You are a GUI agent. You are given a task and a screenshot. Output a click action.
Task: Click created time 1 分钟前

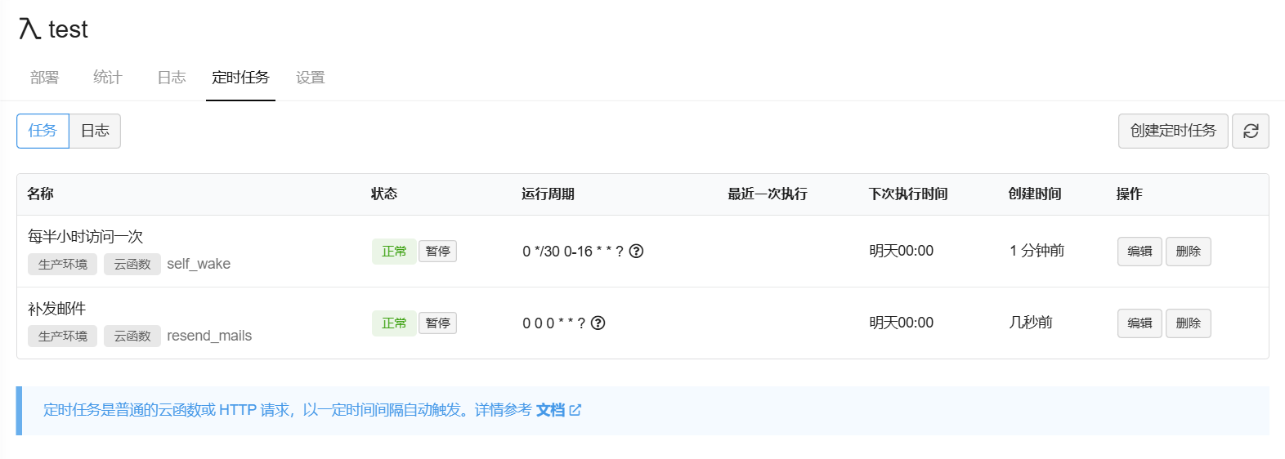point(1037,251)
